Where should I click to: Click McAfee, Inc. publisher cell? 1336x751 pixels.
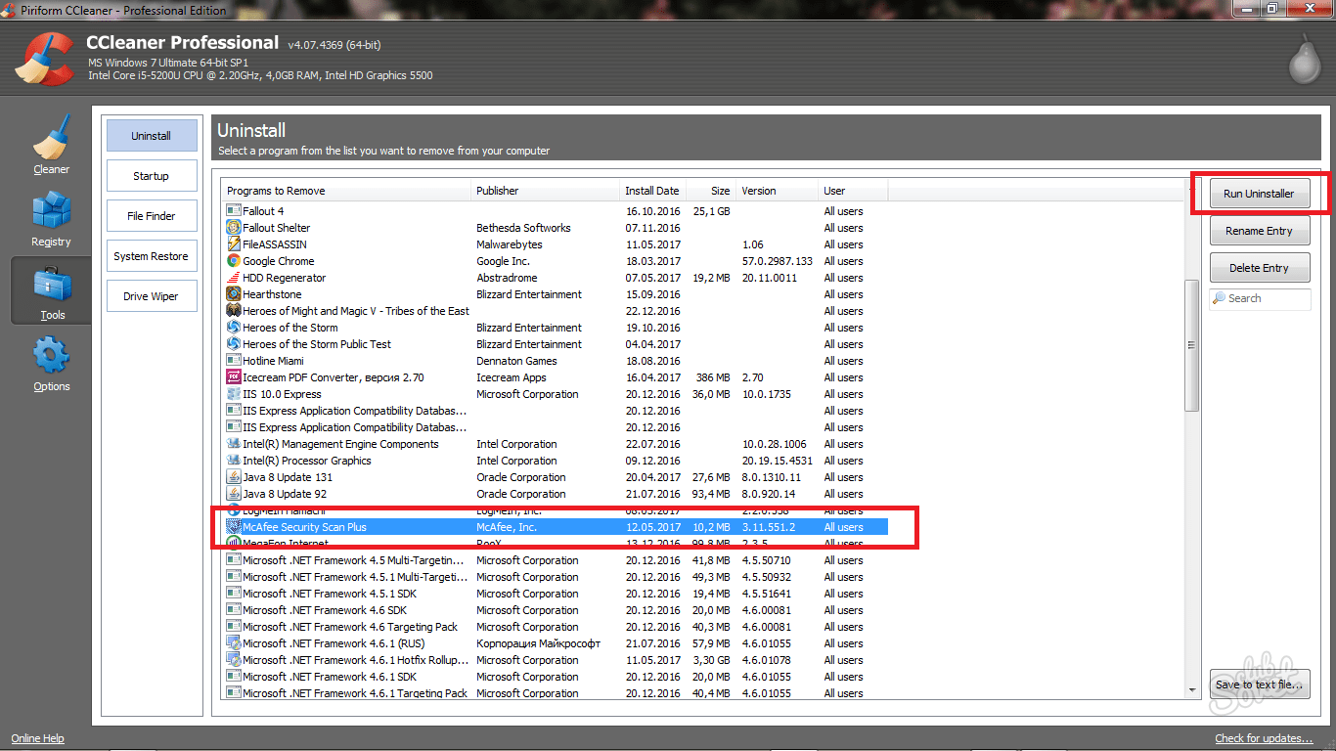click(x=507, y=527)
